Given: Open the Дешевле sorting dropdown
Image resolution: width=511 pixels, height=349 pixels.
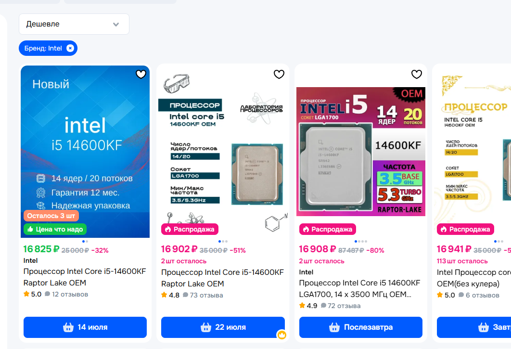Looking at the screenshot, I should [74, 24].
